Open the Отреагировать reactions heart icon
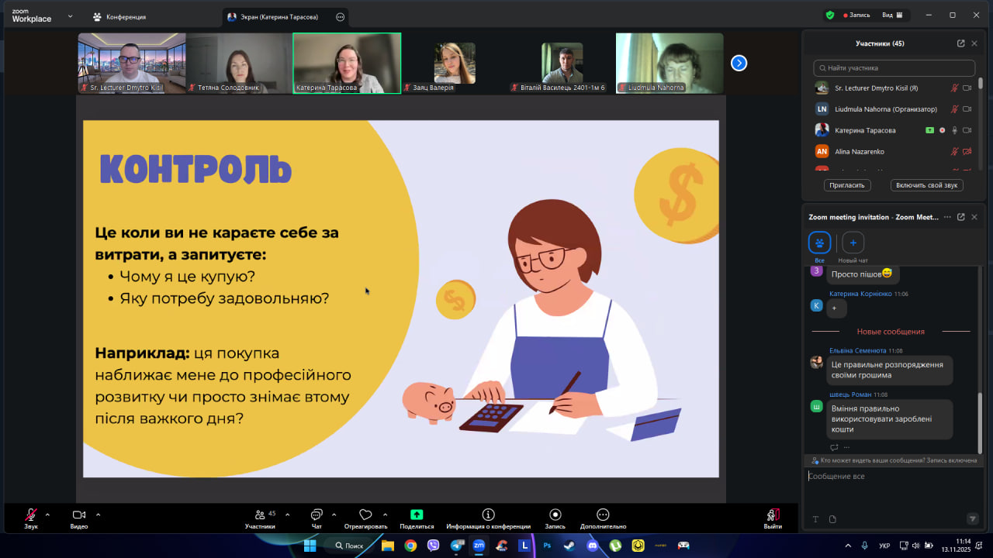 365,515
